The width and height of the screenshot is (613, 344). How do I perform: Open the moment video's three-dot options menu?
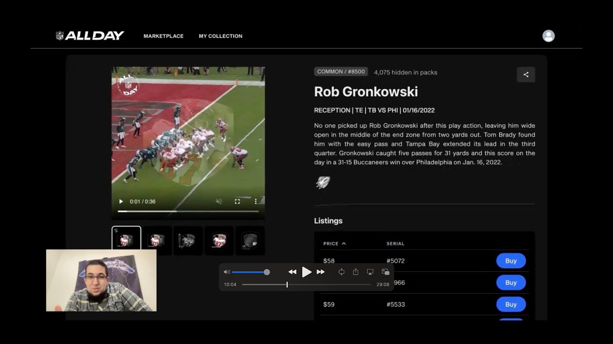pos(256,202)
